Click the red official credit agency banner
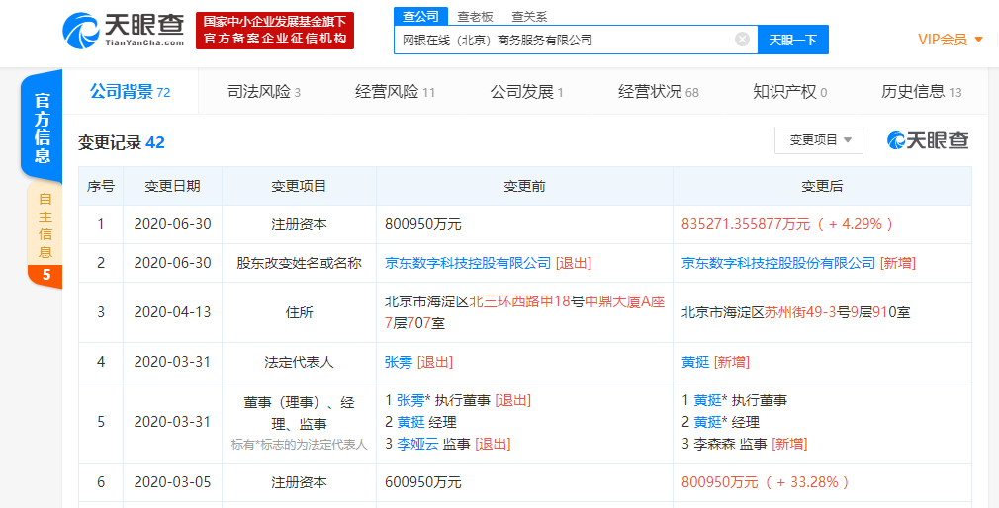This screenshot has width=999, height=508. [x=275, y=31]
